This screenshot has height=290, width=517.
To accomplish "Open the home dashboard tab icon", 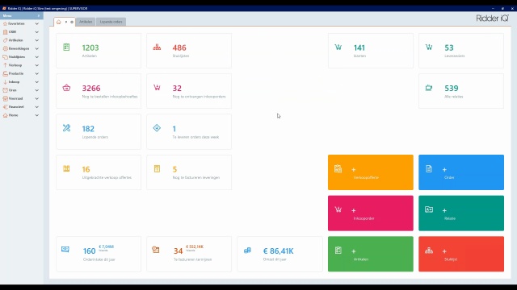I will pyautogui.click(x=59, y=22).
